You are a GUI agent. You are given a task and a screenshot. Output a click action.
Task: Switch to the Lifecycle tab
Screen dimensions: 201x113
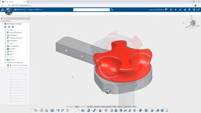point(120,107)
